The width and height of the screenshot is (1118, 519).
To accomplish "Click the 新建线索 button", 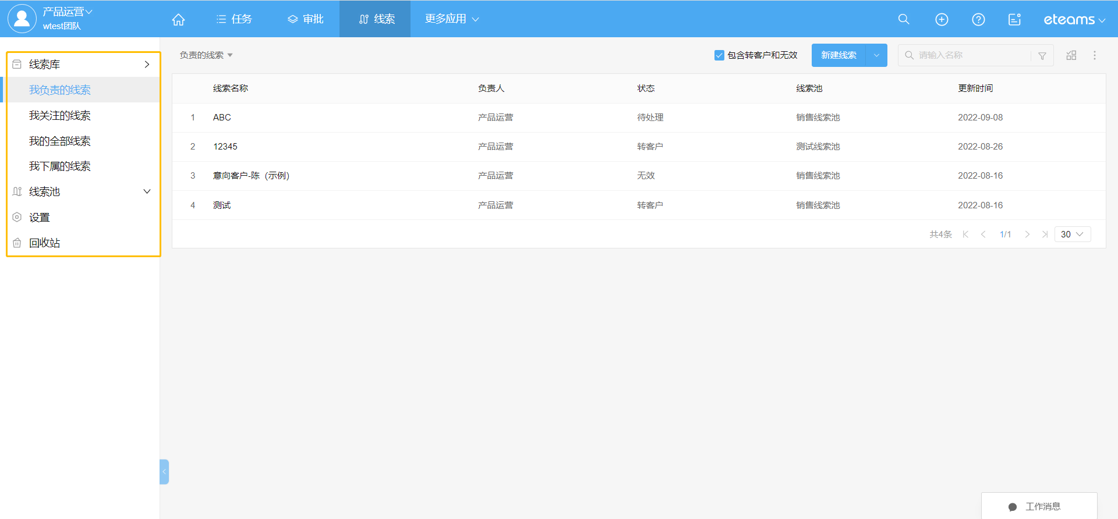I will coord(838,55).
